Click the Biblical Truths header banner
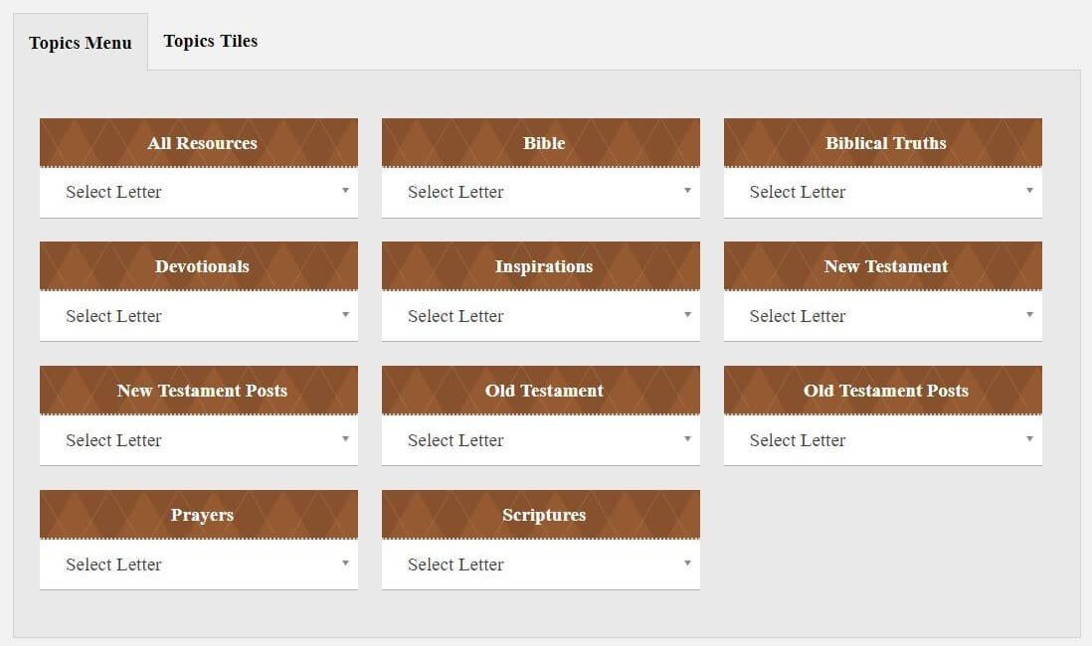This screenshot has width=1092, height=646. coord(882,143)
